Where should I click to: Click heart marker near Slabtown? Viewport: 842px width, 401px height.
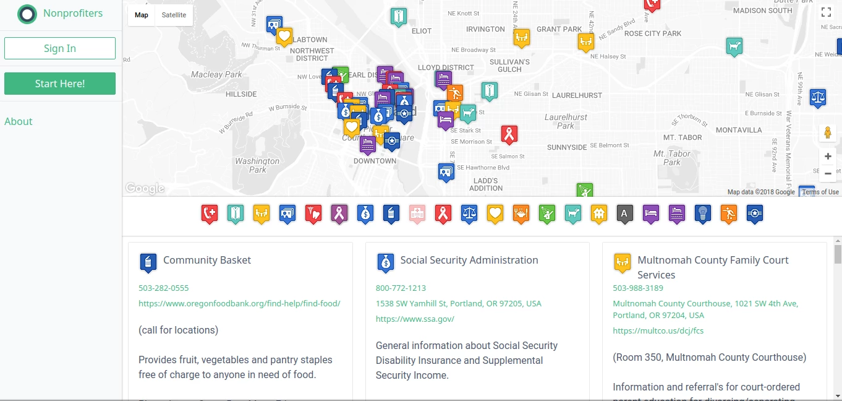[x=284, y=38]
